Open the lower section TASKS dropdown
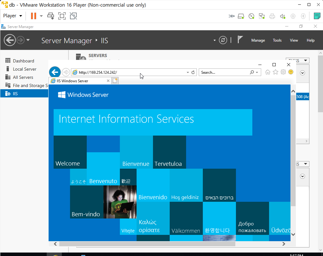 click(303, 164)
